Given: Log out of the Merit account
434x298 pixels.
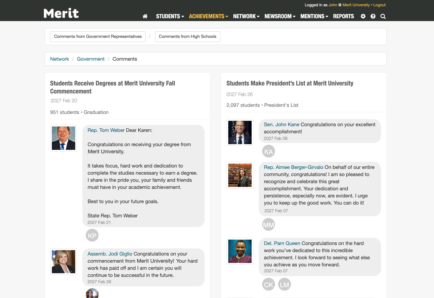Looking at the screenshot, I should click(379, 5).
